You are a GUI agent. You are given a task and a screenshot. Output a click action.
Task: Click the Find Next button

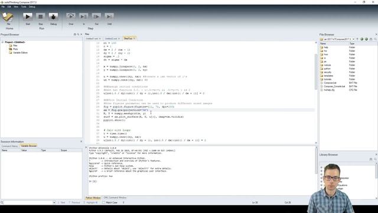(x=61, y=202)
